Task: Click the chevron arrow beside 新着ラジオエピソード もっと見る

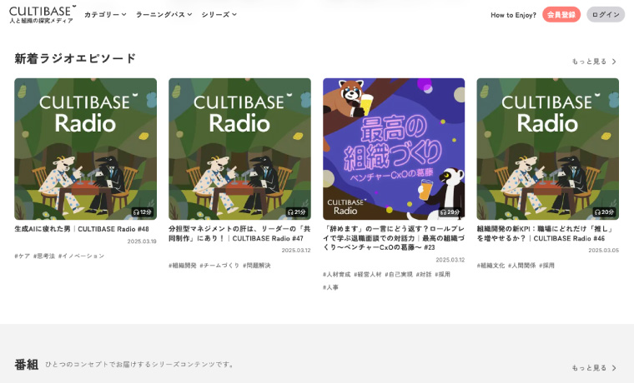Action: pyautogui.click(x=614, y=62)
